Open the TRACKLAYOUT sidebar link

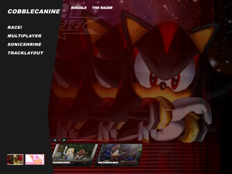(25, 53)
